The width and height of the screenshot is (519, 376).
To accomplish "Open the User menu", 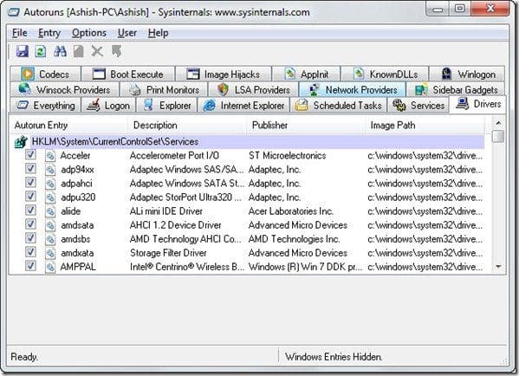I will (x=127, y=33).
